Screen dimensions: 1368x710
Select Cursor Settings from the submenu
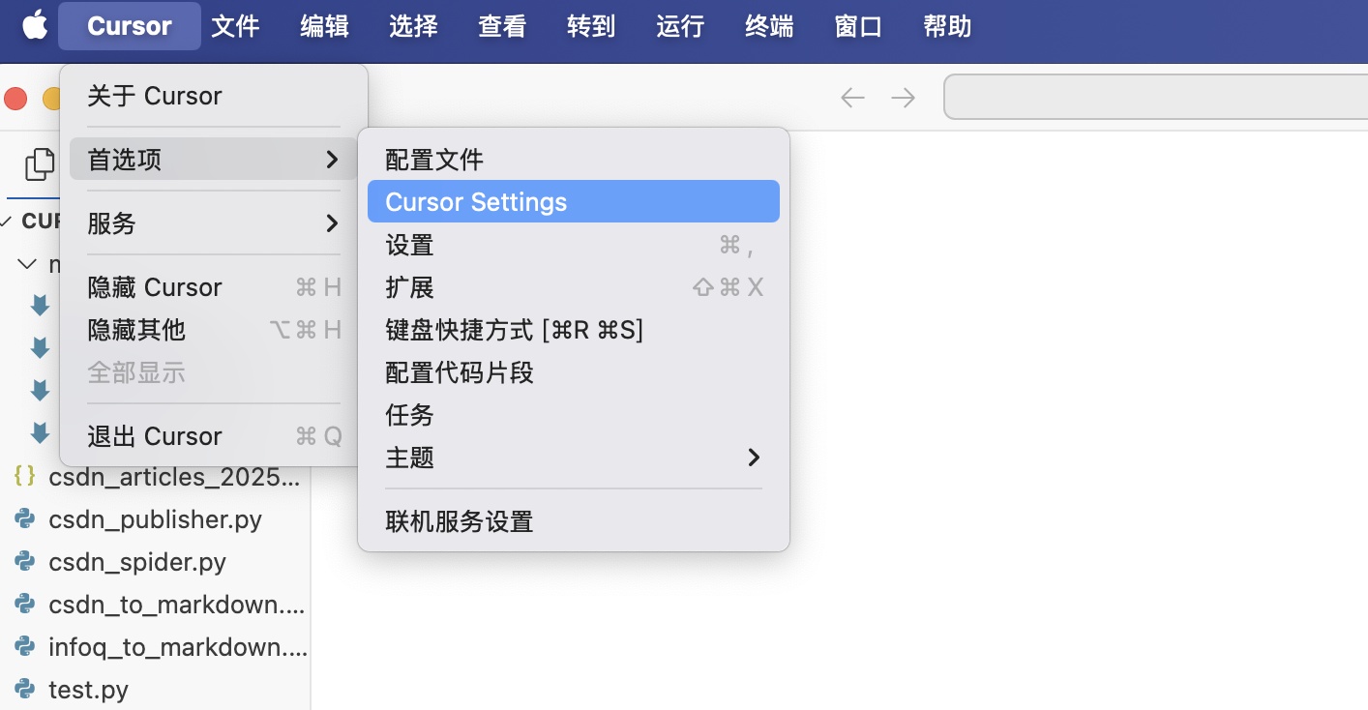[x=573, y=202]
